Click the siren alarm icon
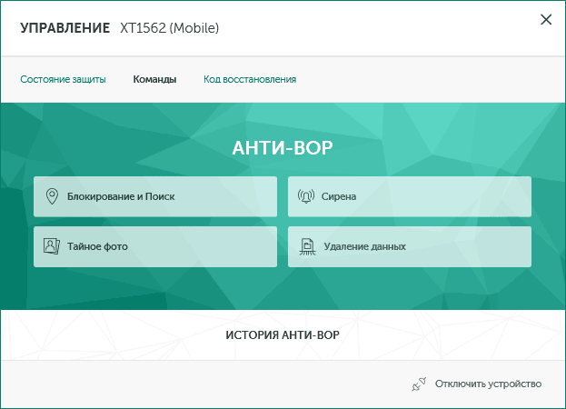 click(x=306, y=196)
